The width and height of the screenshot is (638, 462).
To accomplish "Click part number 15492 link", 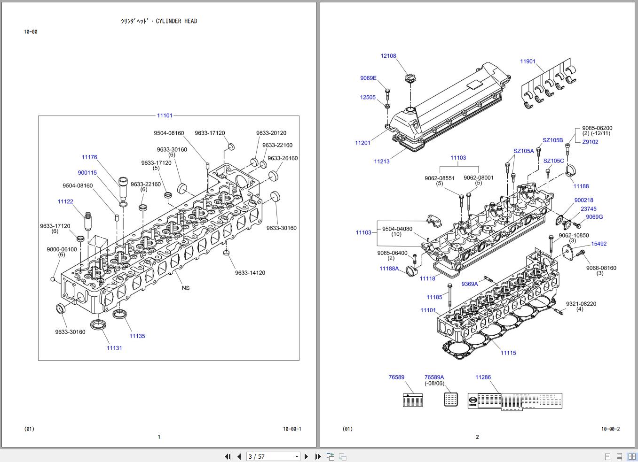I will [599, 244].
